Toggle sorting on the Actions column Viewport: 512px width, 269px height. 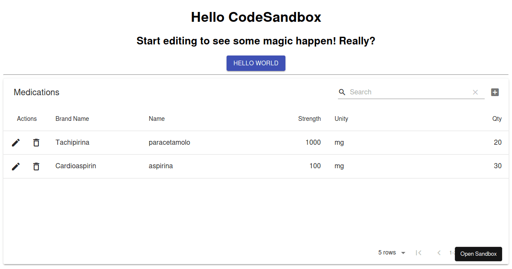[x=27, y=119]
